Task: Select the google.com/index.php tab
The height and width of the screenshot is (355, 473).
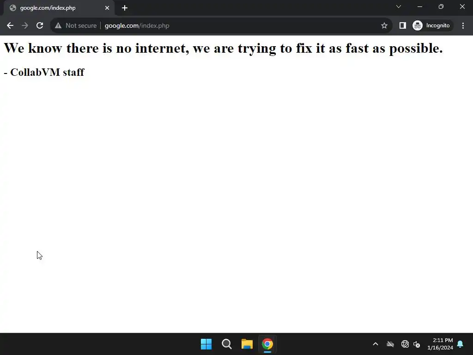Action: [59, 8]
